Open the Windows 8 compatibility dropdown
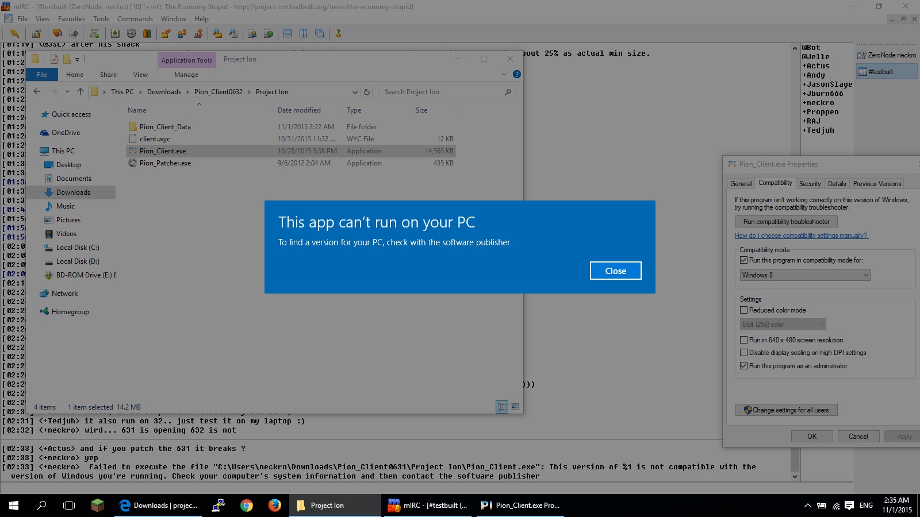920x517 pixels. (805, 275)
